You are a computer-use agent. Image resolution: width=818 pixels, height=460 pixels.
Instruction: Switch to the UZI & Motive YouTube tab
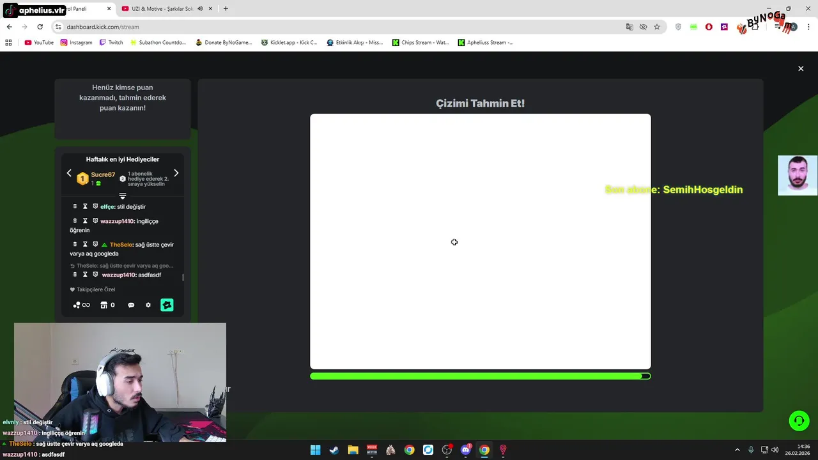pos(163,9)
